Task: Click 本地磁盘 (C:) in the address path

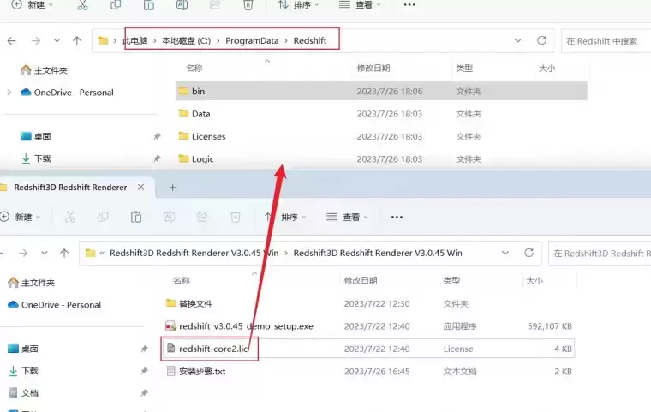Action: (x=186, y=41)
